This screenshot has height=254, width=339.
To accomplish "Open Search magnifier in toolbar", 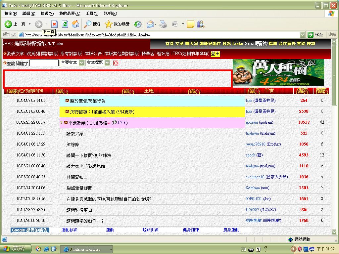I will tap(92, 24).
